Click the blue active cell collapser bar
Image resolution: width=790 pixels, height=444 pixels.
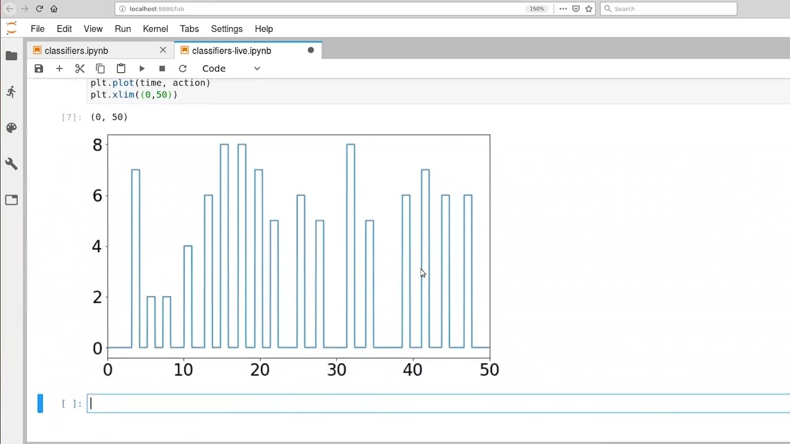point(40,403)
